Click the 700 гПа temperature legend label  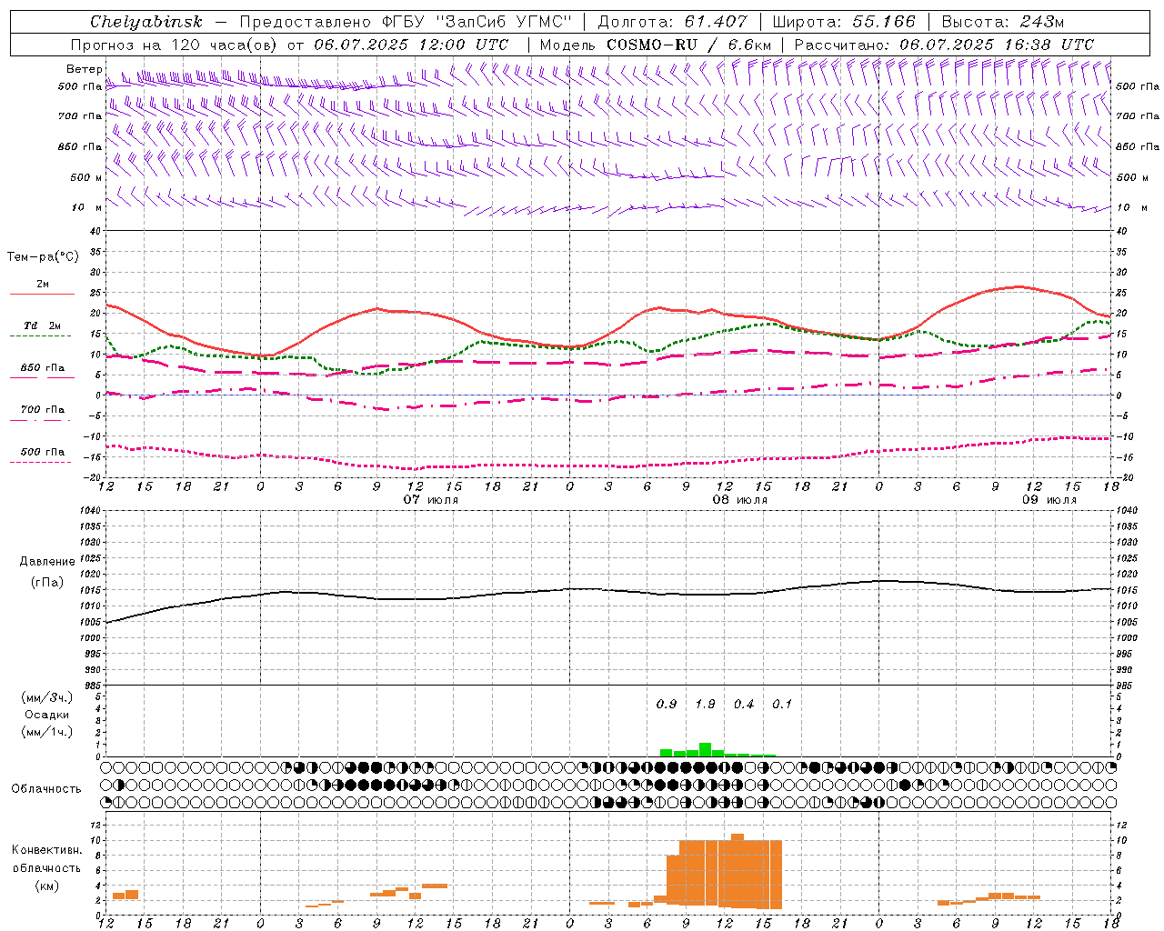coord(42,410)
